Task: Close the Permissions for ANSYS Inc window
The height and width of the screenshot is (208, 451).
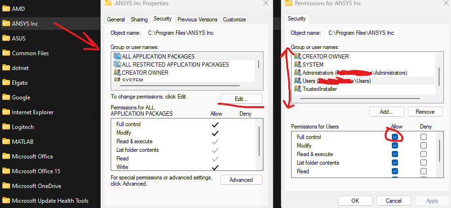Action: [x=446, y=3]
